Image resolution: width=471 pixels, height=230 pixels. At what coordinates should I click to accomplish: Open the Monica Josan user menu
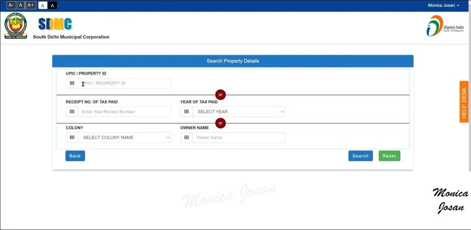tap(443, 6)
